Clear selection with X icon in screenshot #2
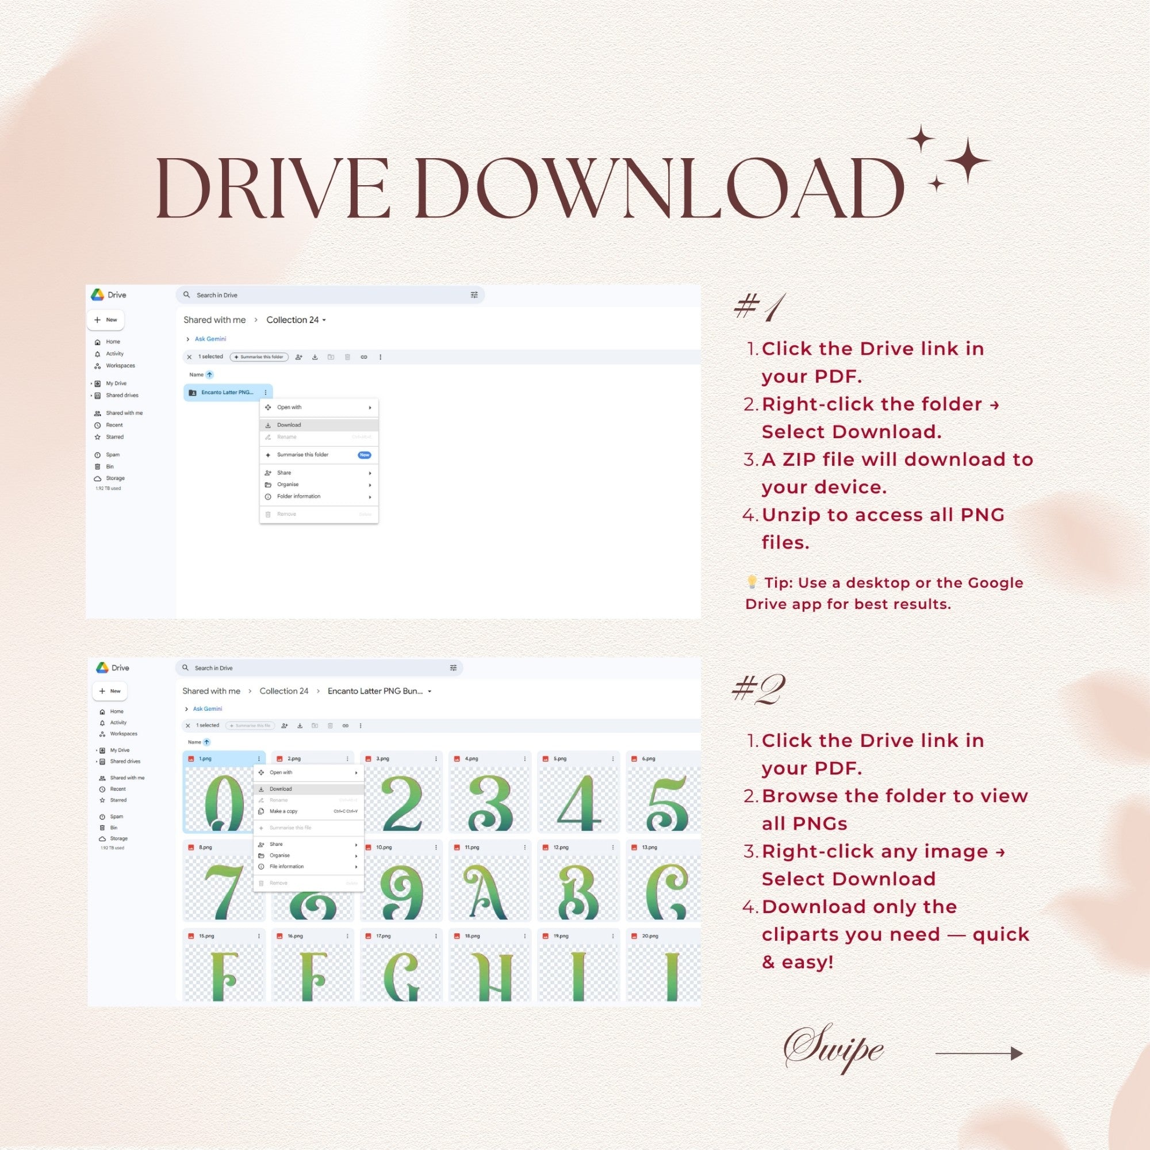Viewport: 1150px width, 1150px height. (187, 726)
